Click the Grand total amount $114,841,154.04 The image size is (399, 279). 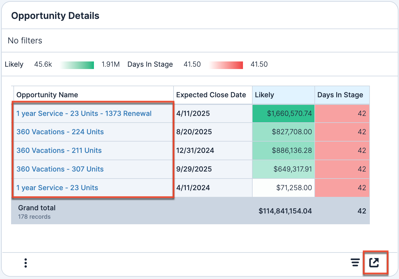pos(285,211)
